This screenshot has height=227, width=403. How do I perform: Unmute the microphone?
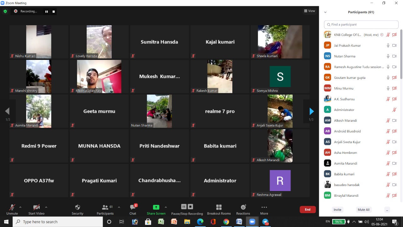pyautogui.click(x=12, y=209)
